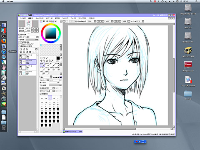Choose the eraser tool in brush tray
Viewport: 200px width, 150px height.
47,69
